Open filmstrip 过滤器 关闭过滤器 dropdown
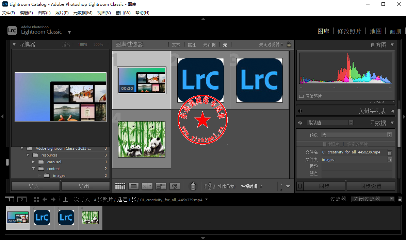Image resolution: width=406 pixels, height=240 pixels. tap(373, 199)
